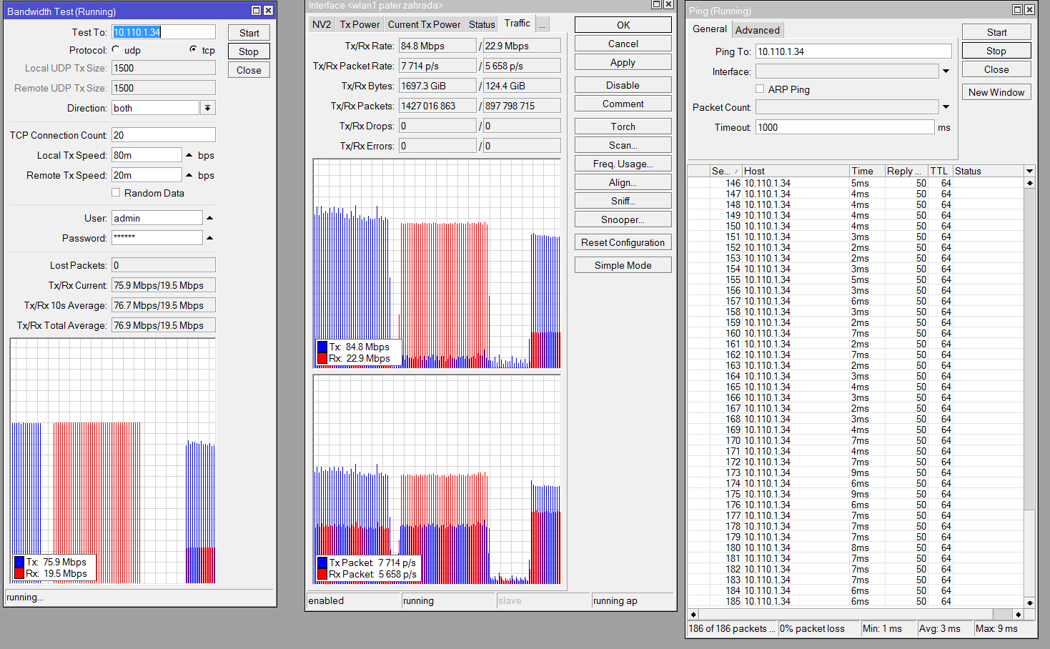Disable the wlan1 interface
The height and width of the screenshot is (649, 1050).
point(623,85)
